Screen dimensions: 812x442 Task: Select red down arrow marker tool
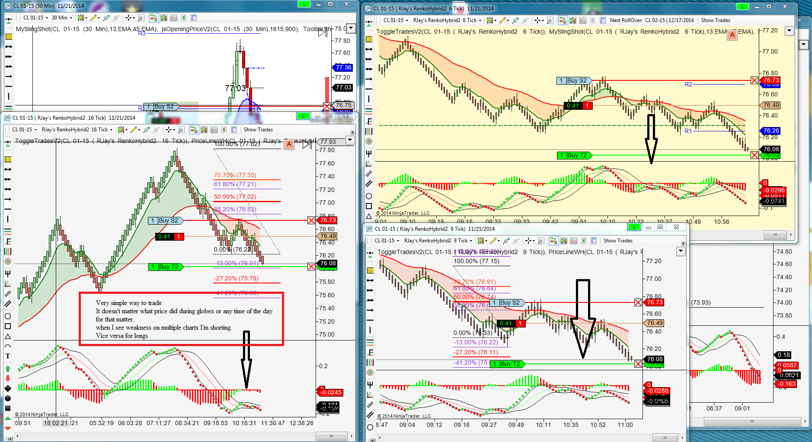(8, 378)
